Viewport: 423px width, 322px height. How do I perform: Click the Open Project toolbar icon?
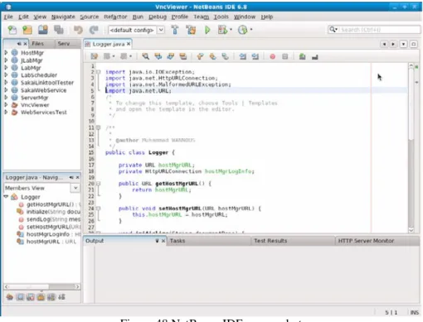point(43,30)
